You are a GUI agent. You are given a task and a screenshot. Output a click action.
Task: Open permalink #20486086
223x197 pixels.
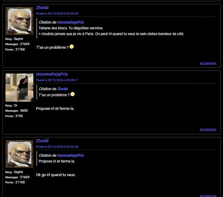click(x=208, y=130)
